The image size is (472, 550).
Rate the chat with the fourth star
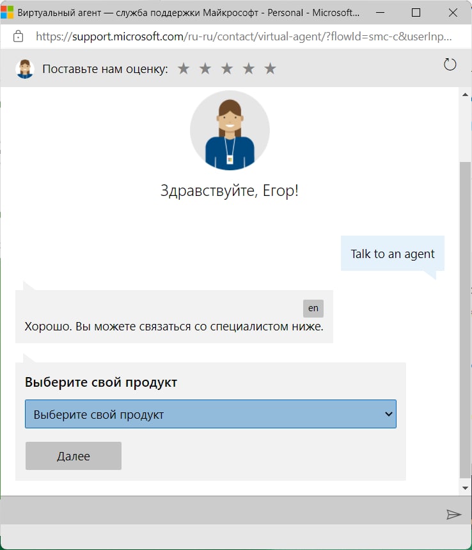(x=249, y=69)
